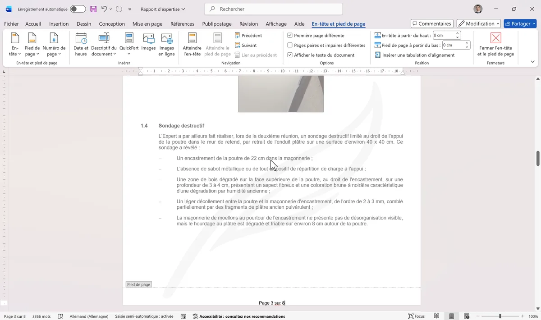Viewport: 541px width, 320px height.
Task: Close header and footer editing
Action: point(495,44)
